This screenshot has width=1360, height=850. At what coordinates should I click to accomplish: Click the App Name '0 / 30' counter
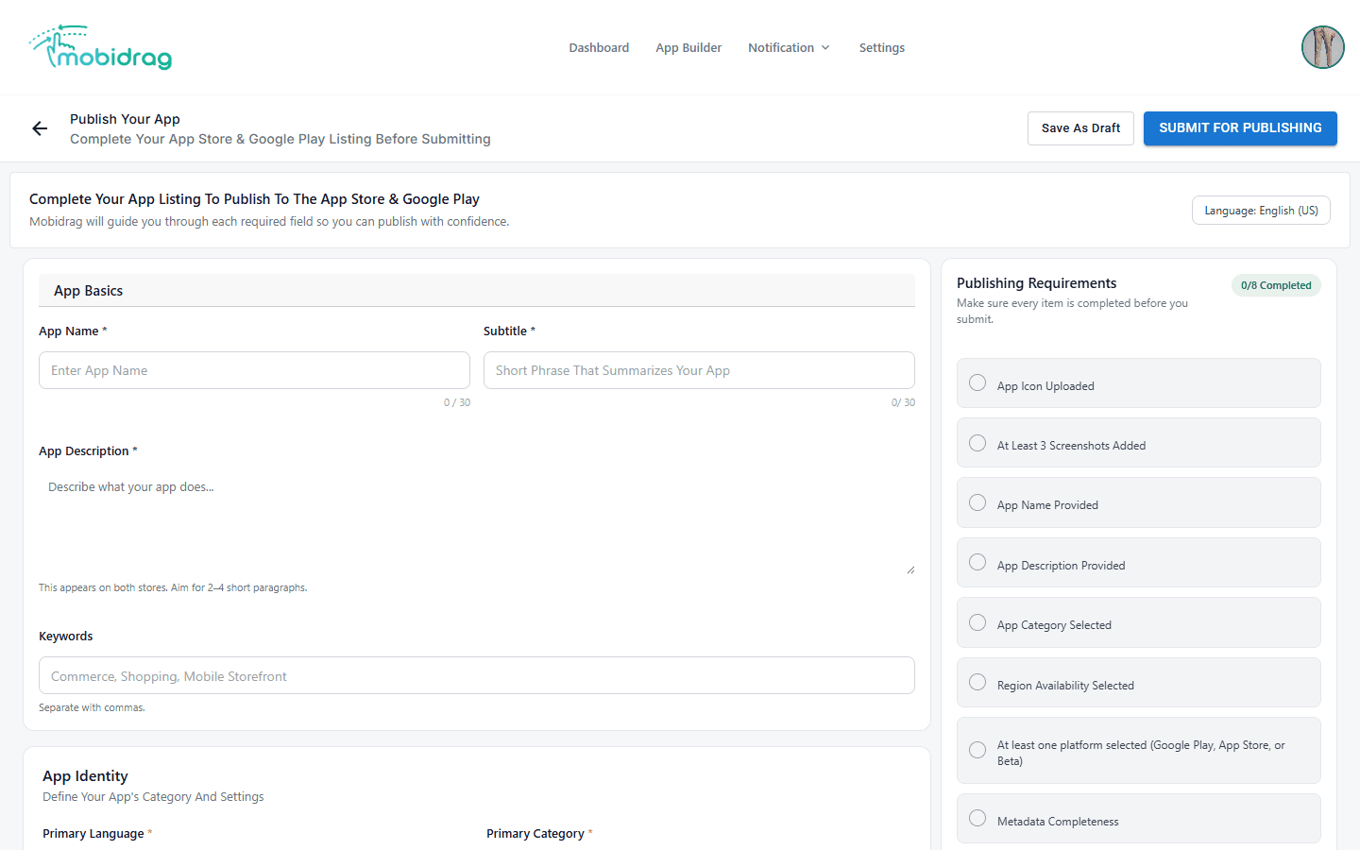(457, 402)
